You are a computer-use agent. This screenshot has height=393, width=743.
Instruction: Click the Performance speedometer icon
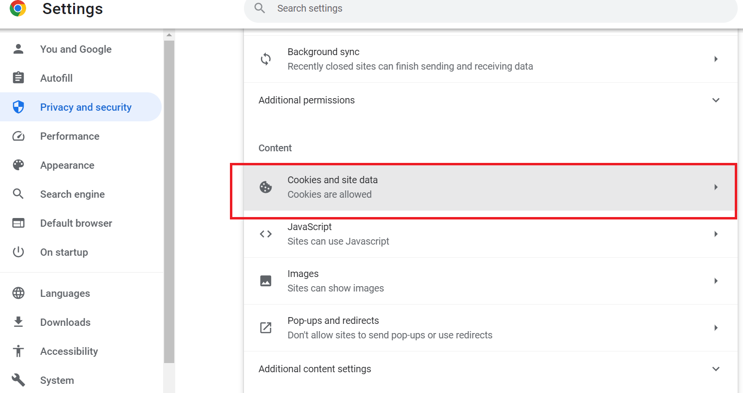tap(18, 136)
